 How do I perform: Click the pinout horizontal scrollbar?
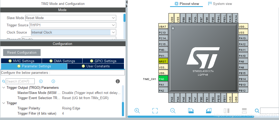point(191,117)
